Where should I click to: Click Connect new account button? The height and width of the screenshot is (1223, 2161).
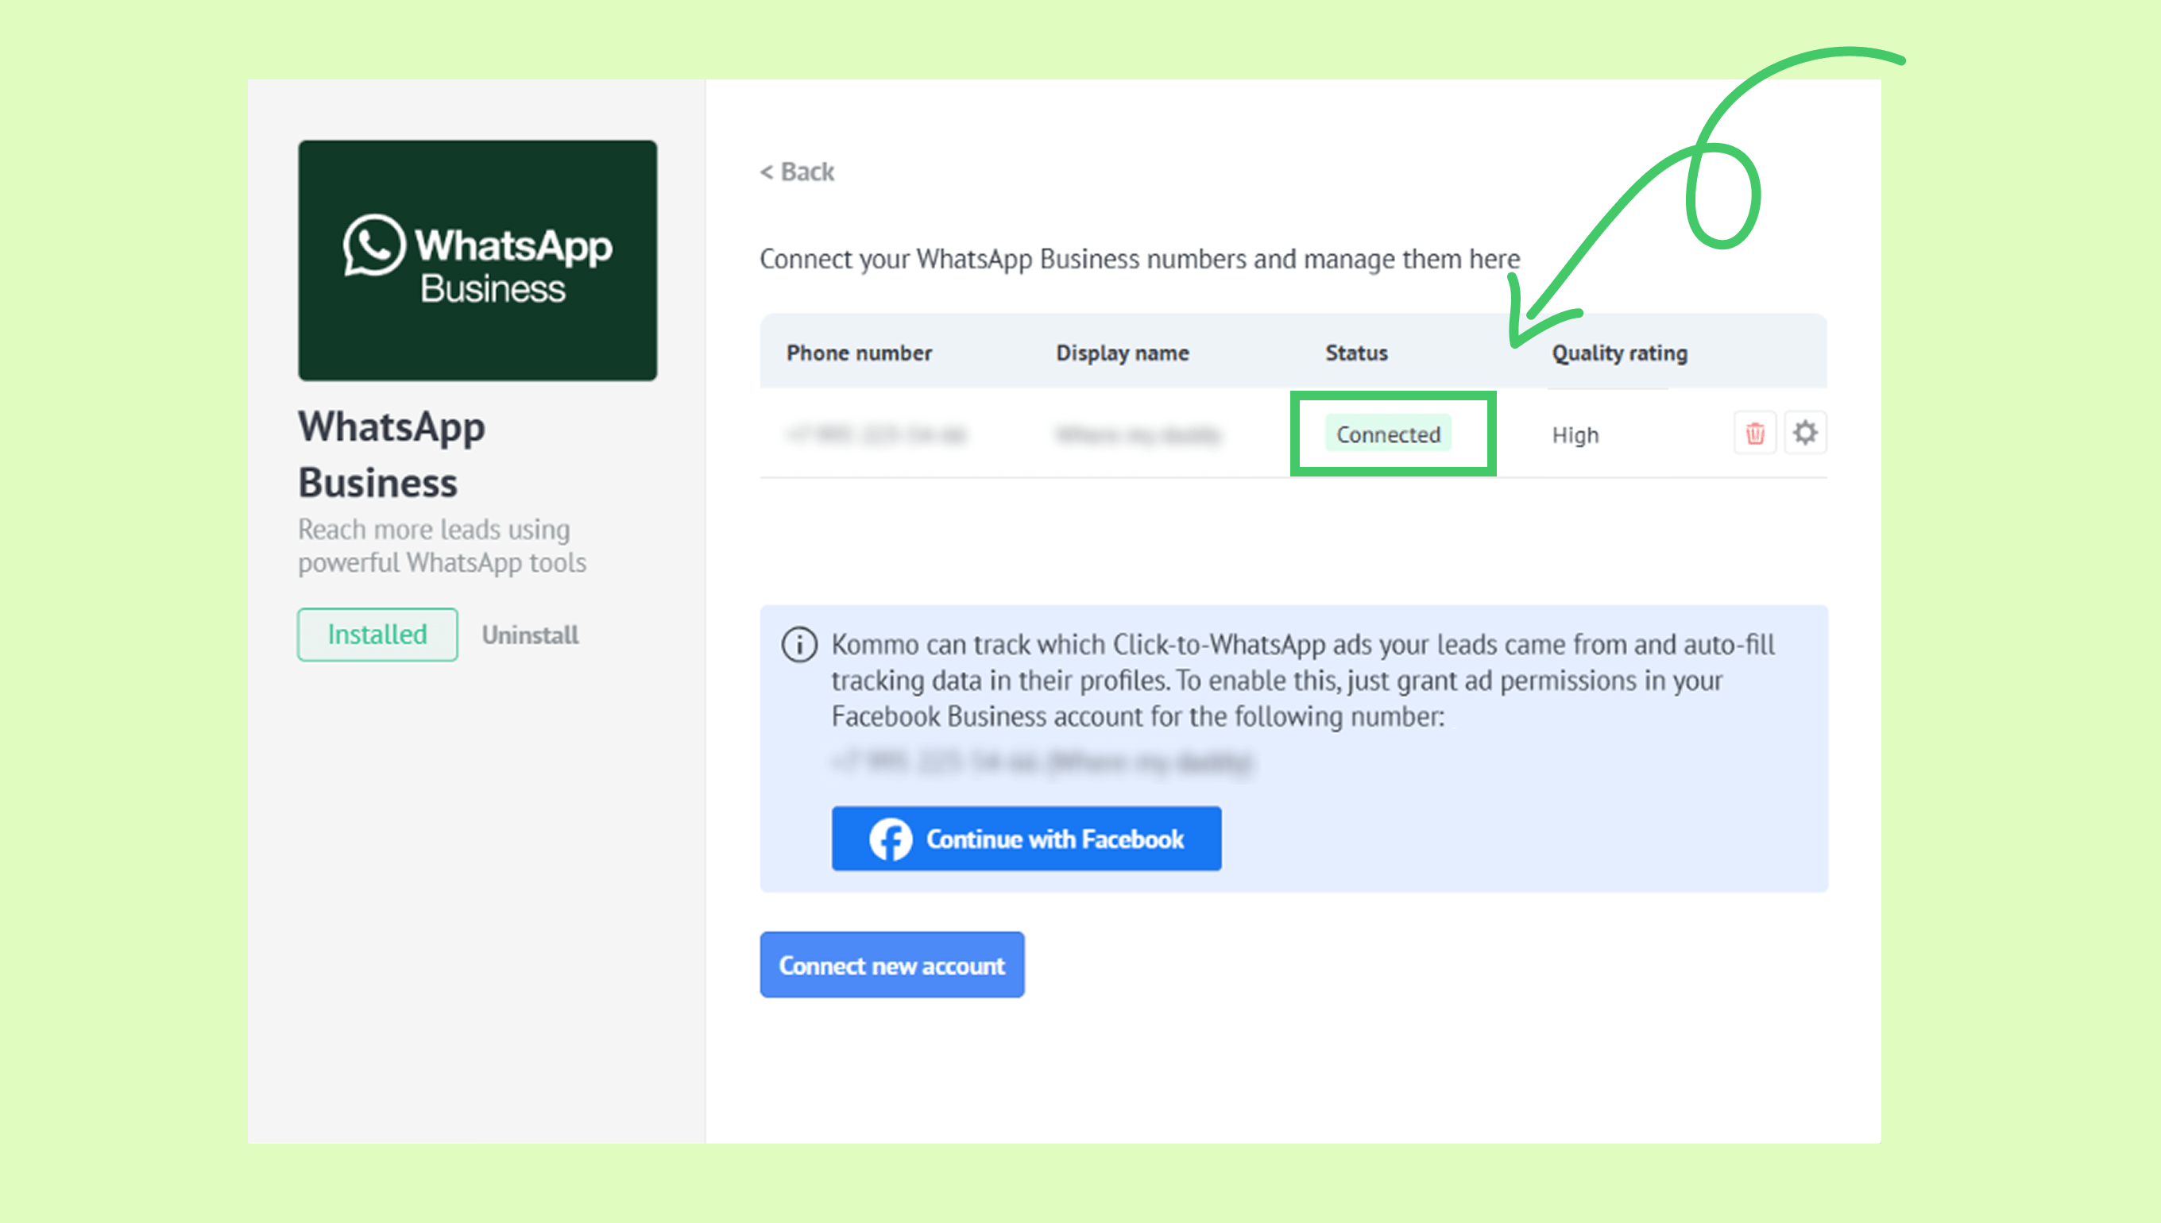(x=891, y=964)
